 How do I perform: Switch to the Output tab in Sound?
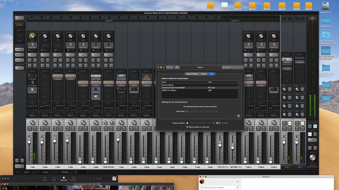pos(203,74)
